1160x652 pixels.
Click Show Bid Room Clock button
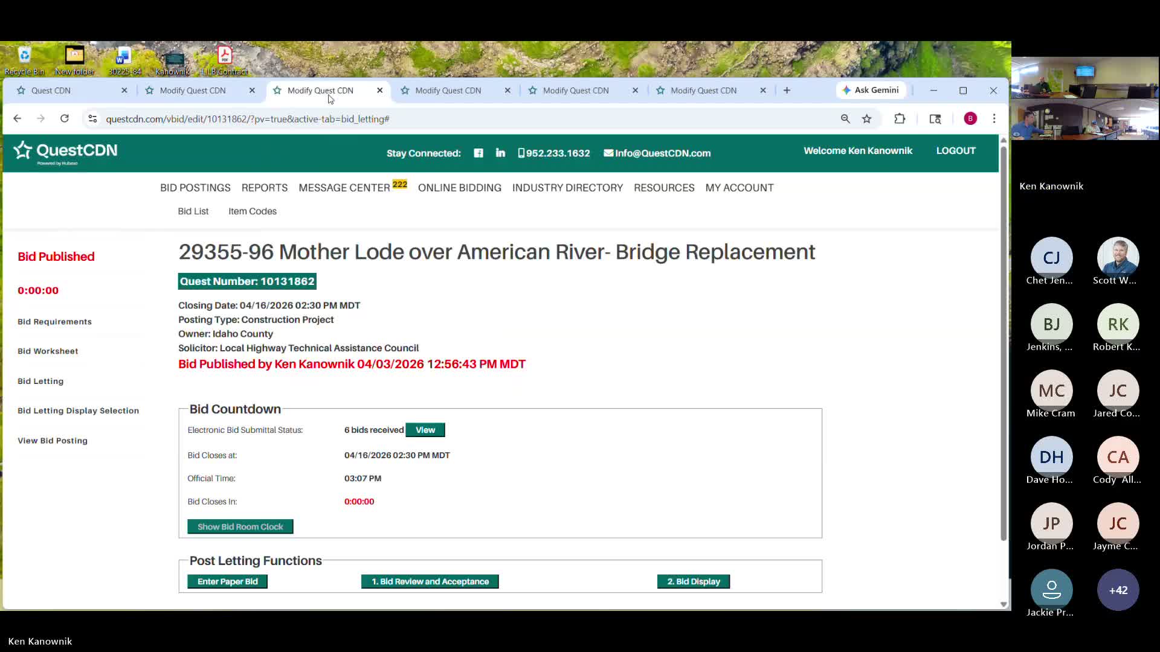click(x=240, y=526)
